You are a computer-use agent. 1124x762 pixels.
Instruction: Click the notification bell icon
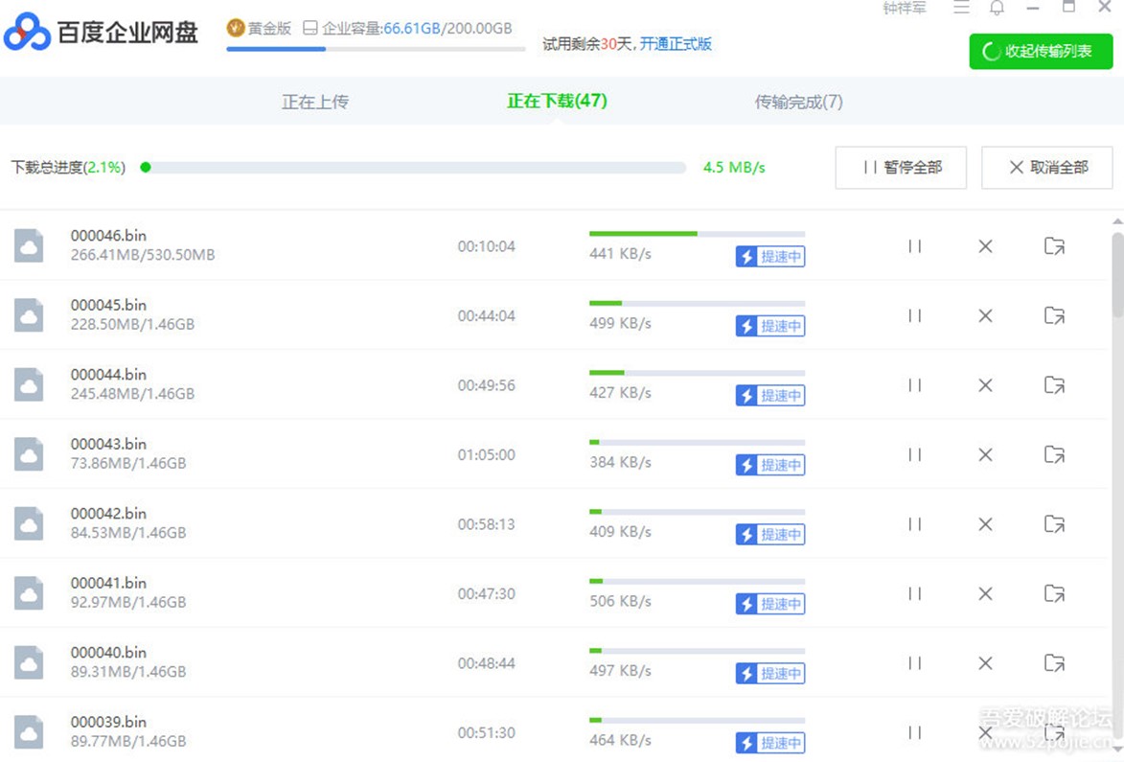[997, 9]
